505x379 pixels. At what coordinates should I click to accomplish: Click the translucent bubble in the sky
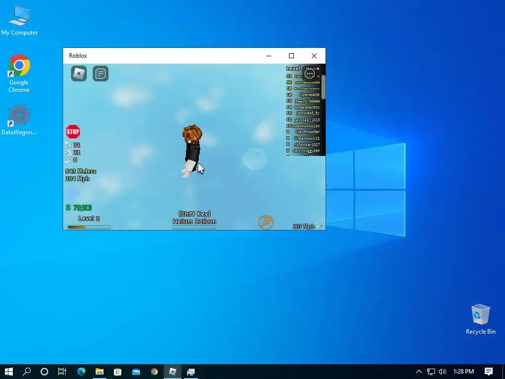point(254,158)
